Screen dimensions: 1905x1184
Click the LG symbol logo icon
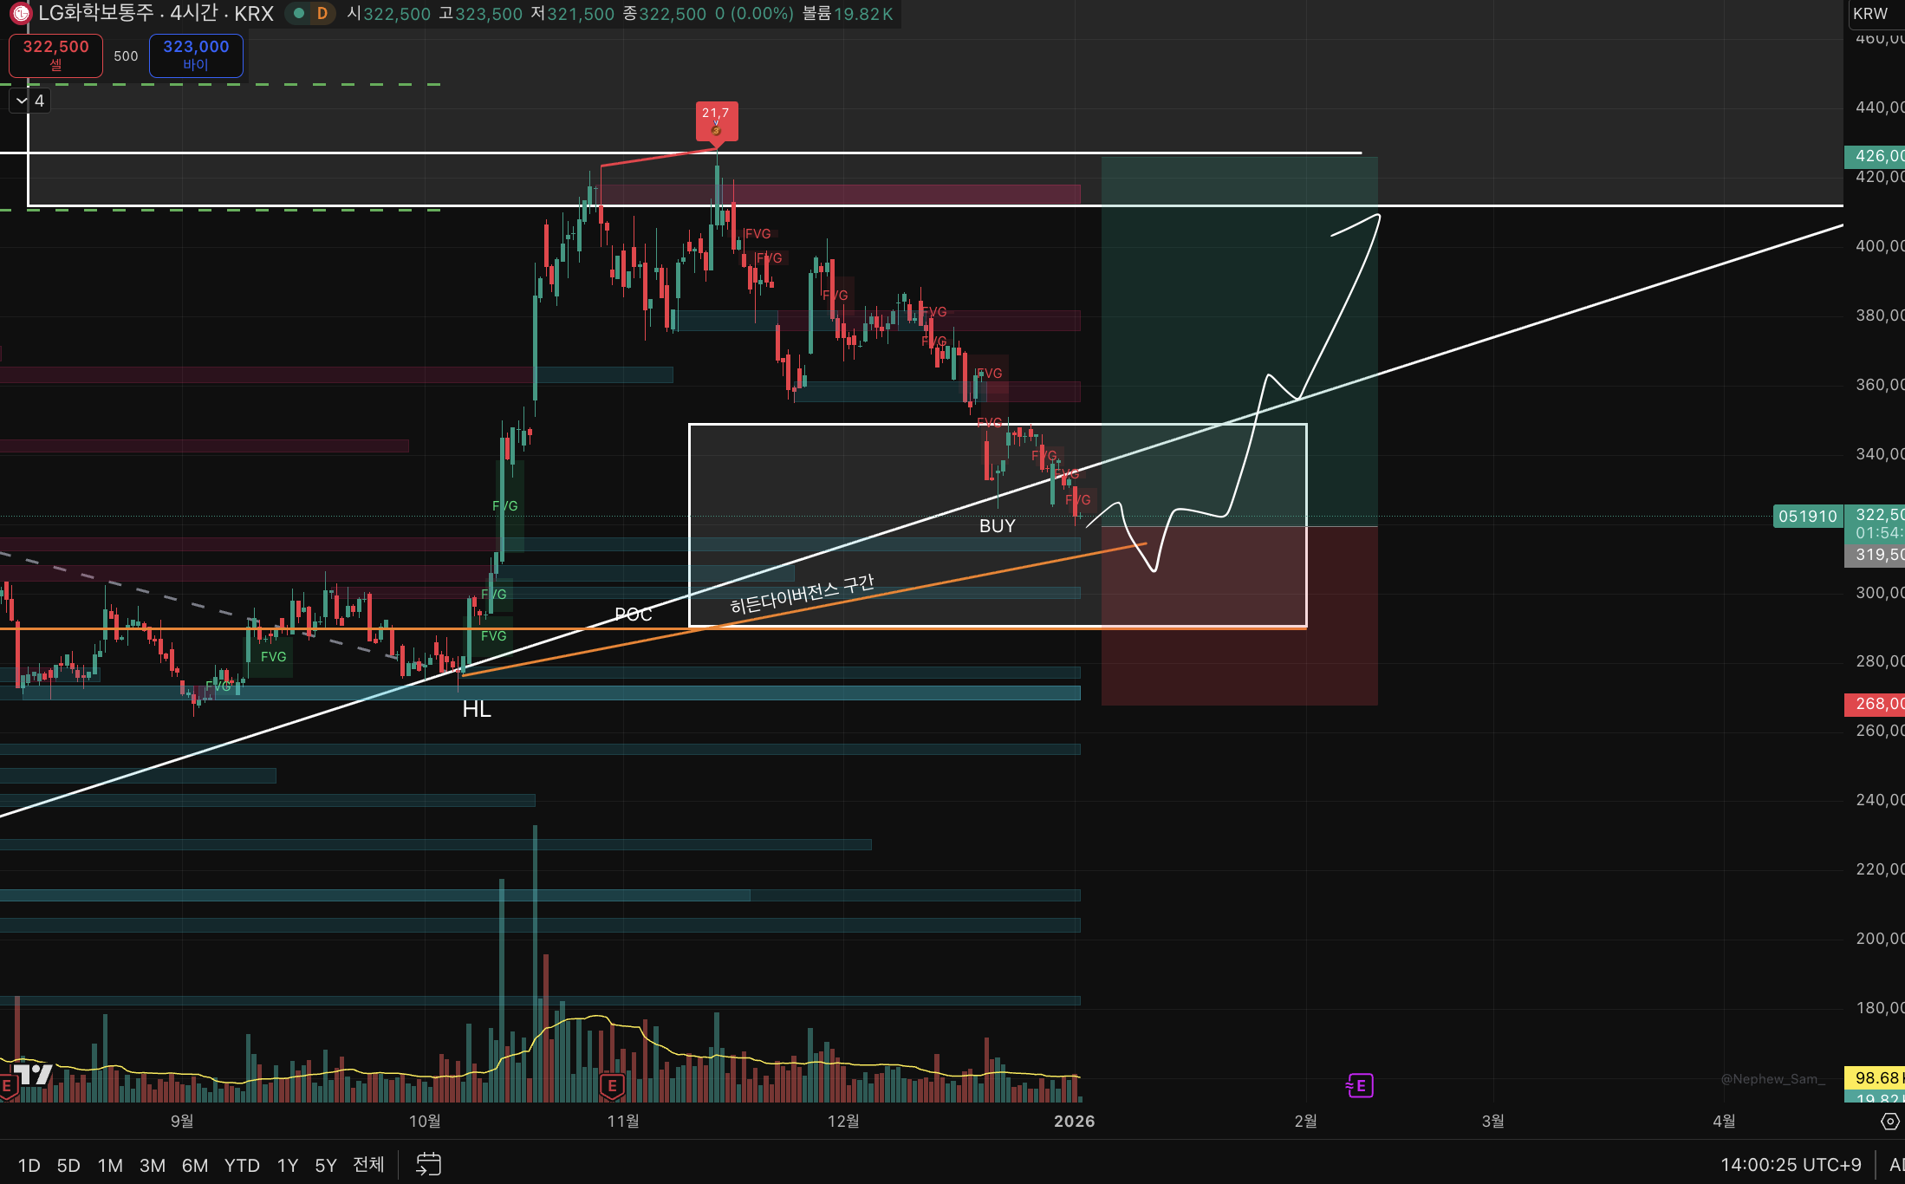pyautogui.click(x=20, y=13)
